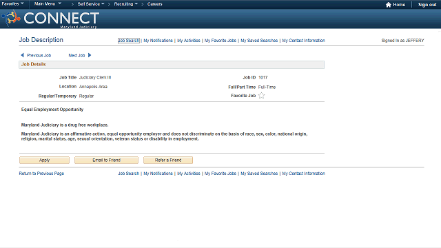Open the top Job Search link
The image size is (441, 248).
[x=129, y=41]
